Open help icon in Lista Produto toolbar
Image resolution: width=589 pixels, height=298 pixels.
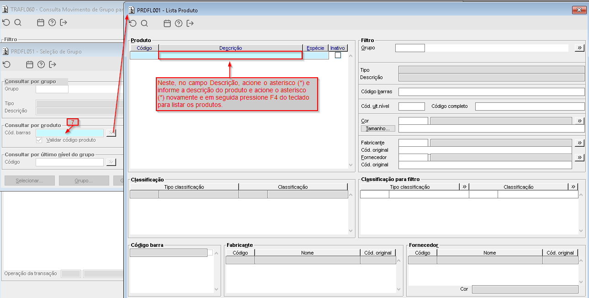tap(179, 23)
